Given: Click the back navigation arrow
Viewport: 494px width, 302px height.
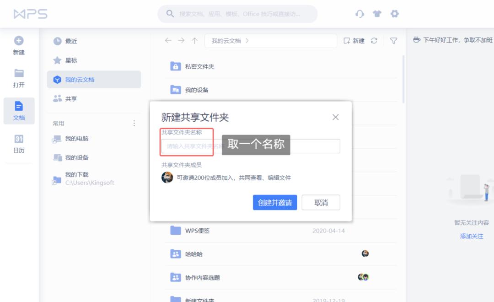Looking at the screenshot, I should 168,41.
